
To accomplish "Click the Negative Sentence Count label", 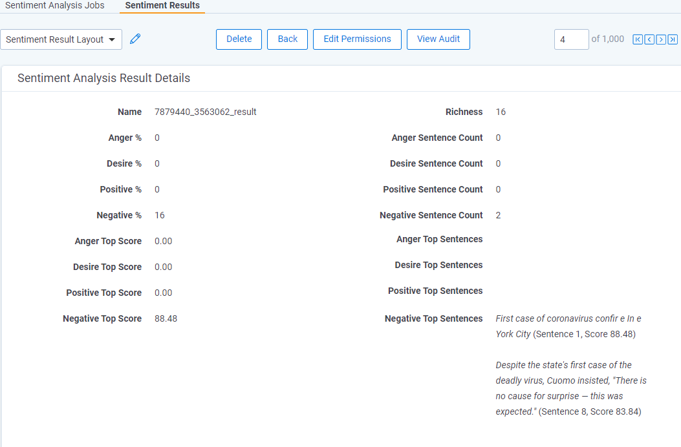I will coord(431,215).
